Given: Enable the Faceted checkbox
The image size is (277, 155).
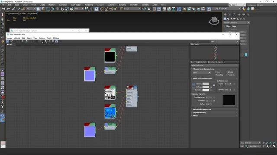Looking at the screenshot, I should pos(227,75).
